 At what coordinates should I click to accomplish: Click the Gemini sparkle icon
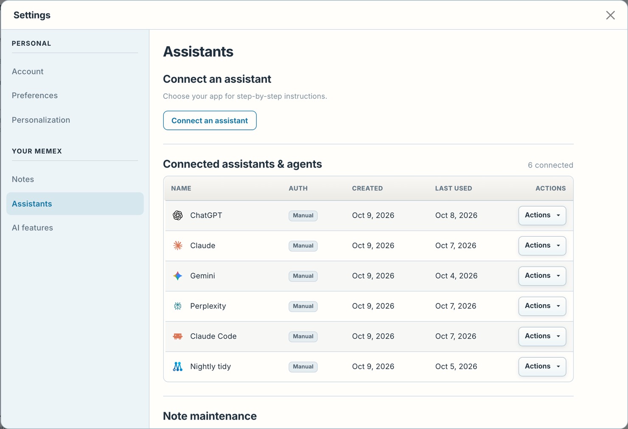pos(178,276)
